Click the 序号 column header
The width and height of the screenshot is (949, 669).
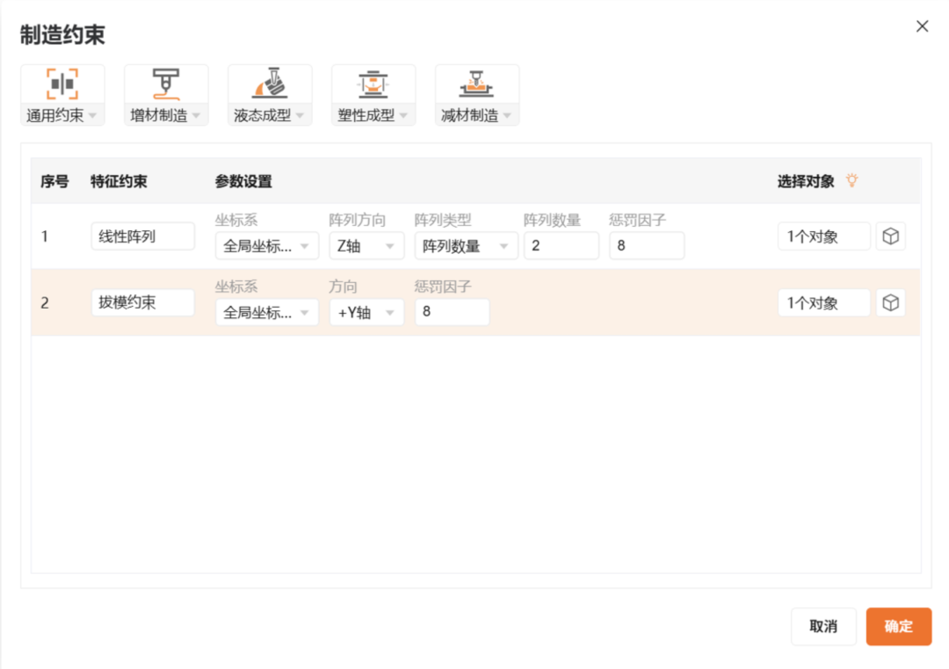(x=54, y=181)
